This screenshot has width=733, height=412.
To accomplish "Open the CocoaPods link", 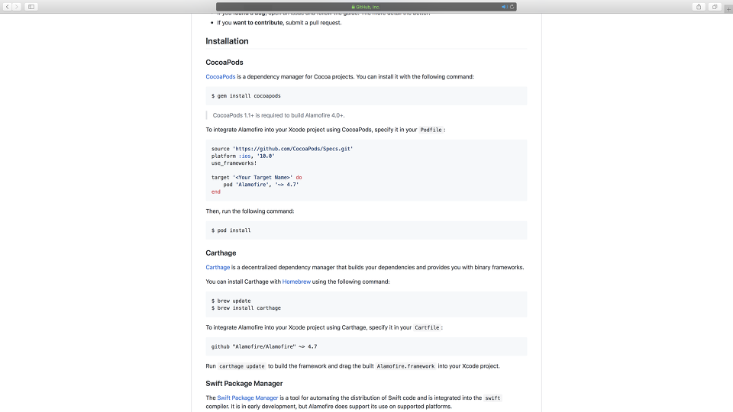I will point(221,76).
